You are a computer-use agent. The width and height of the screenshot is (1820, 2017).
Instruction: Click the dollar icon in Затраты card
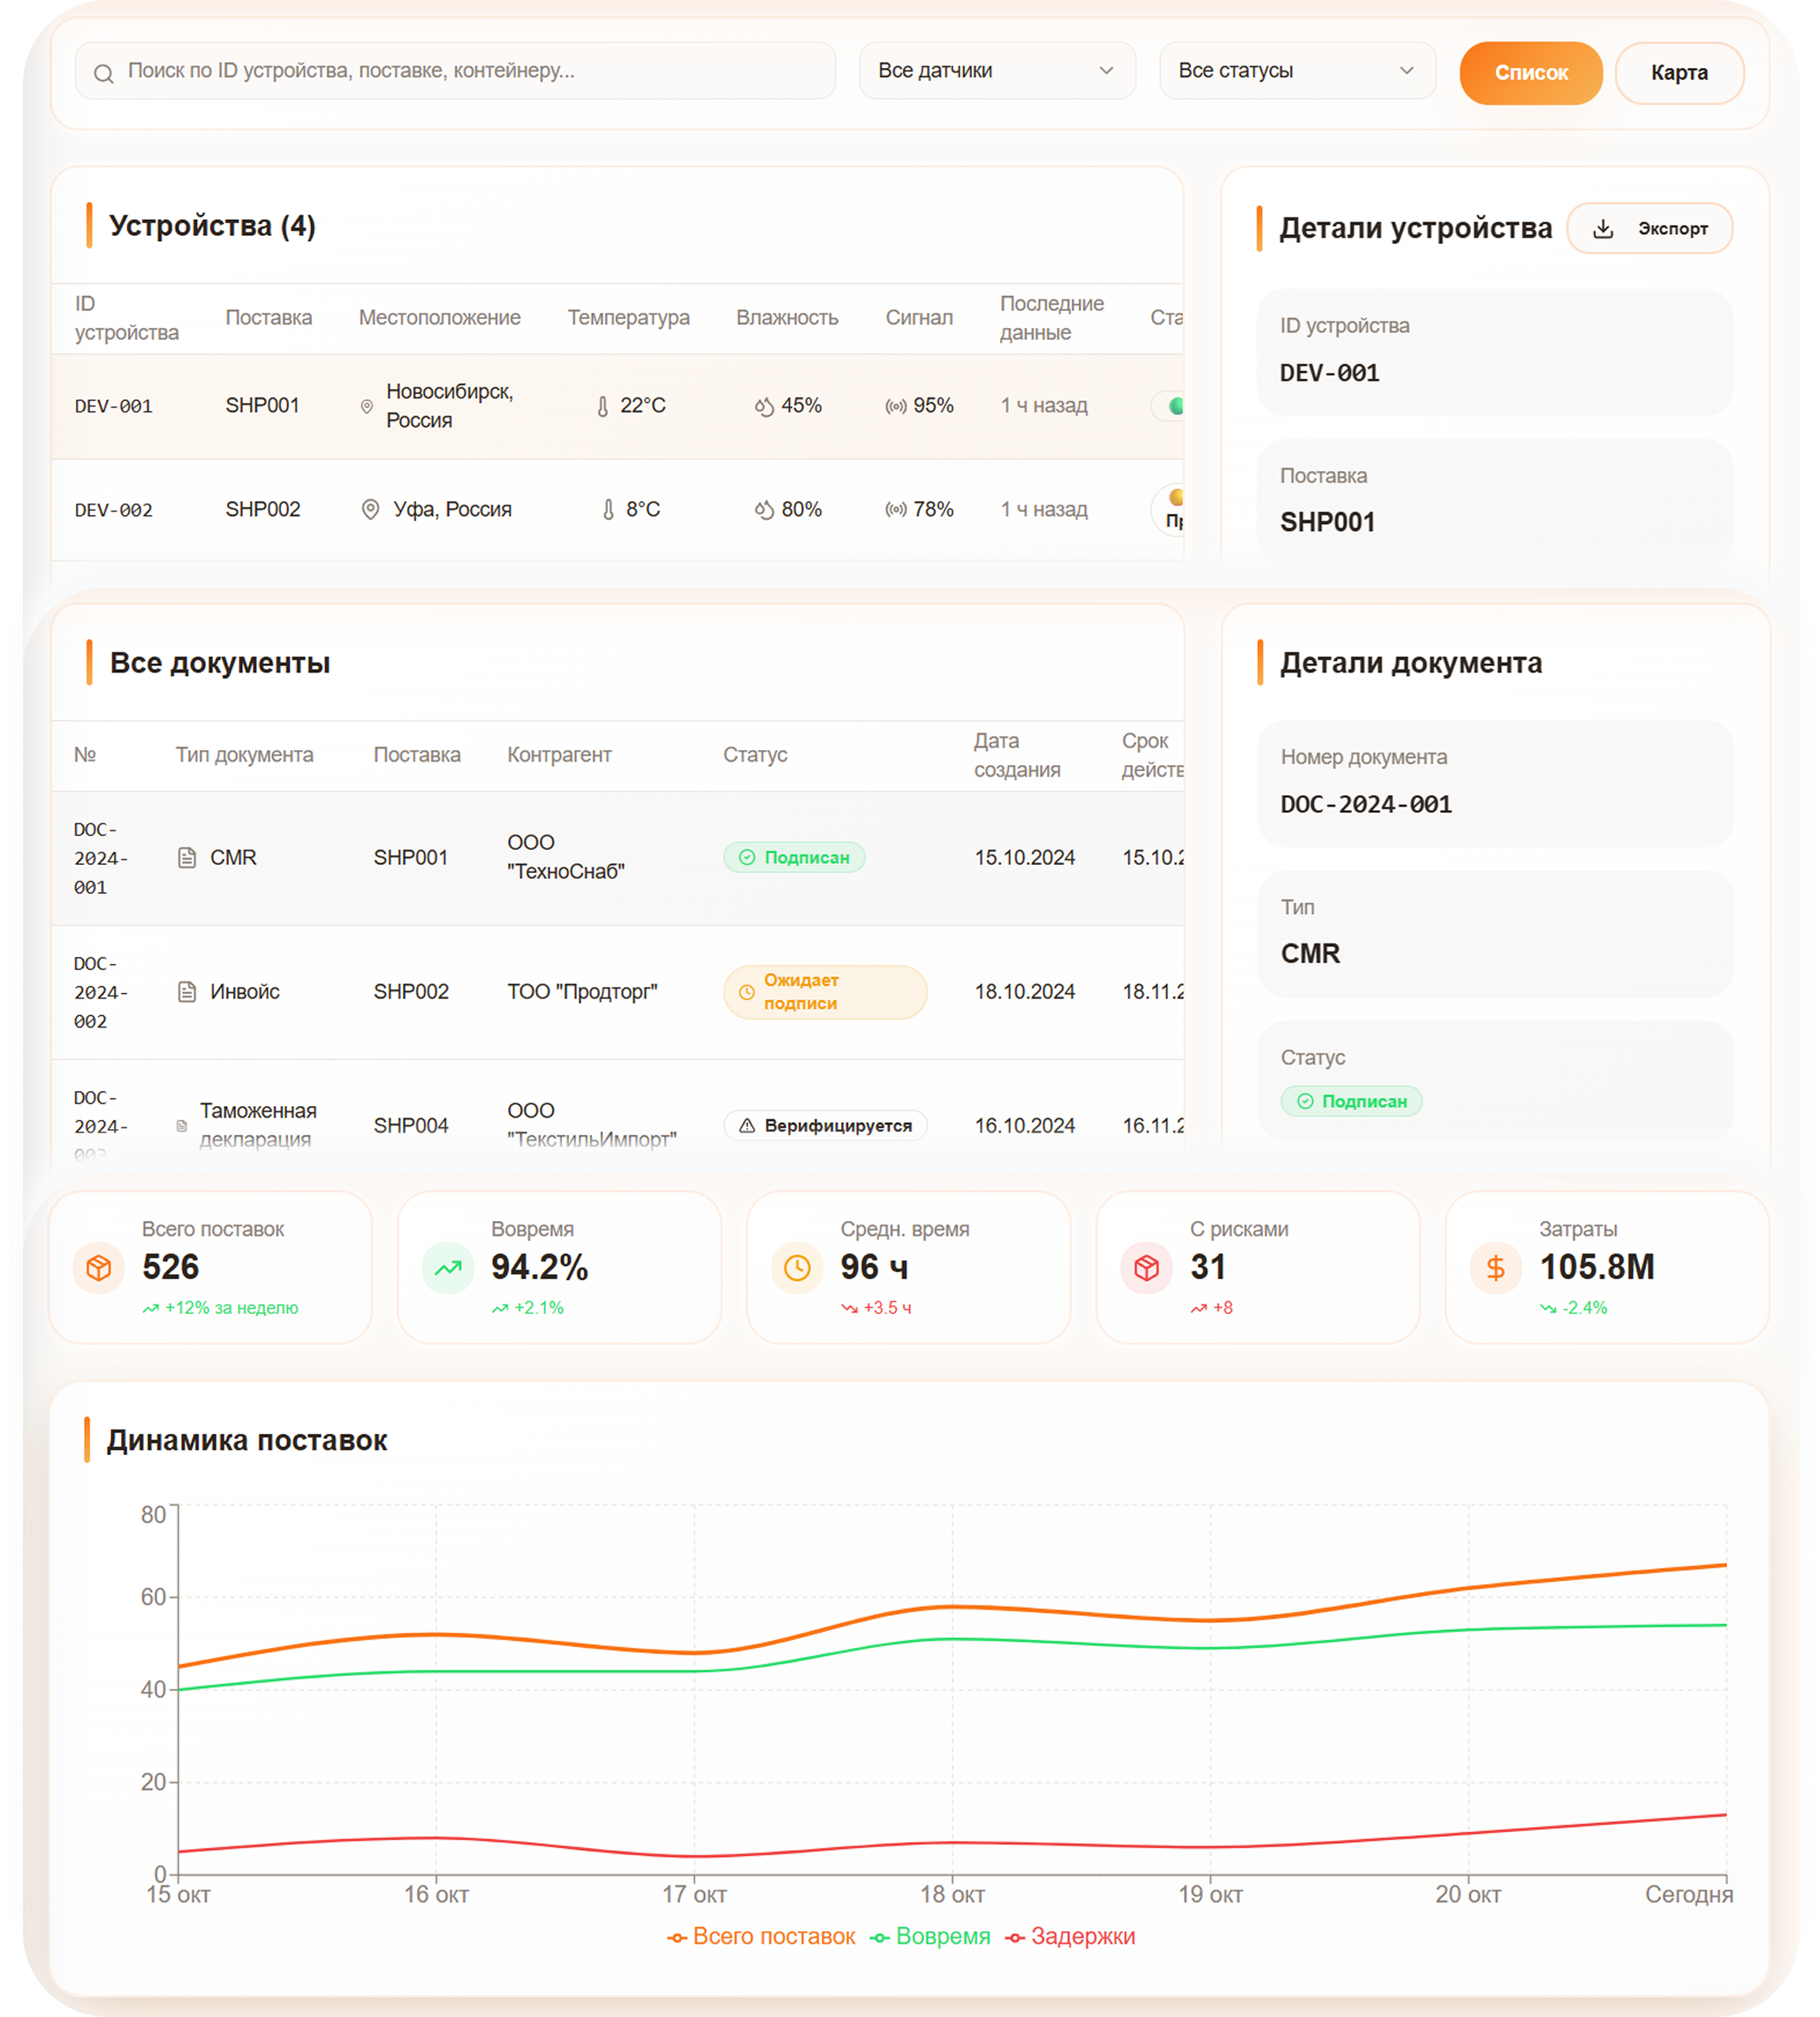point(1495,1268)
